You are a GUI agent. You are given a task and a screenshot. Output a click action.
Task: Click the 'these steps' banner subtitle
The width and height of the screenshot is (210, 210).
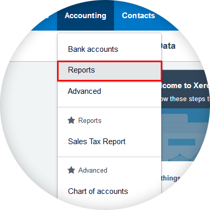point(186,99)
